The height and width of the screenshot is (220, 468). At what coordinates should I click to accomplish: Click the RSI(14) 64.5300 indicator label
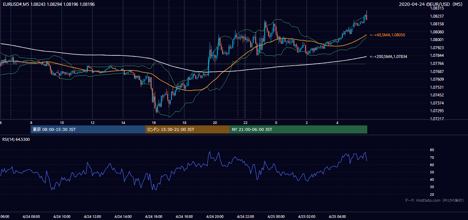pyautogui.click(x=16, y=139)
